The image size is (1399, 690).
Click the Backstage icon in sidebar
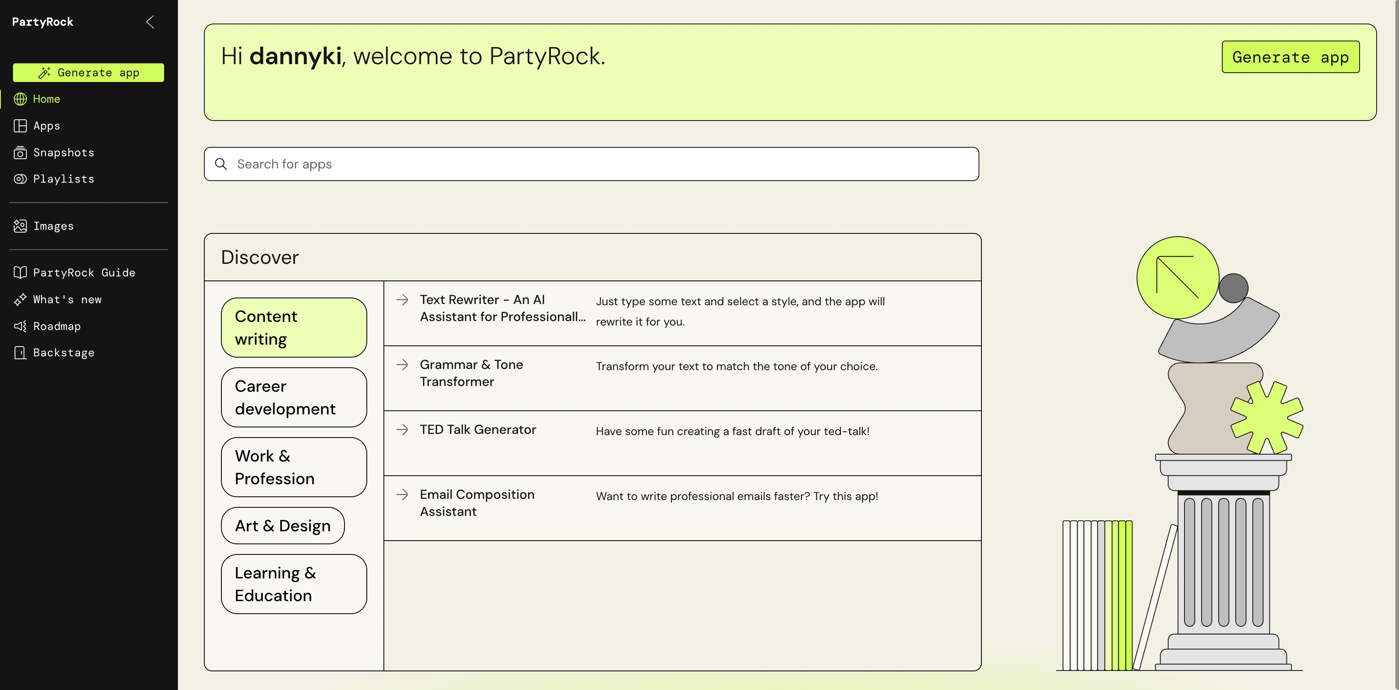[20, 353]
